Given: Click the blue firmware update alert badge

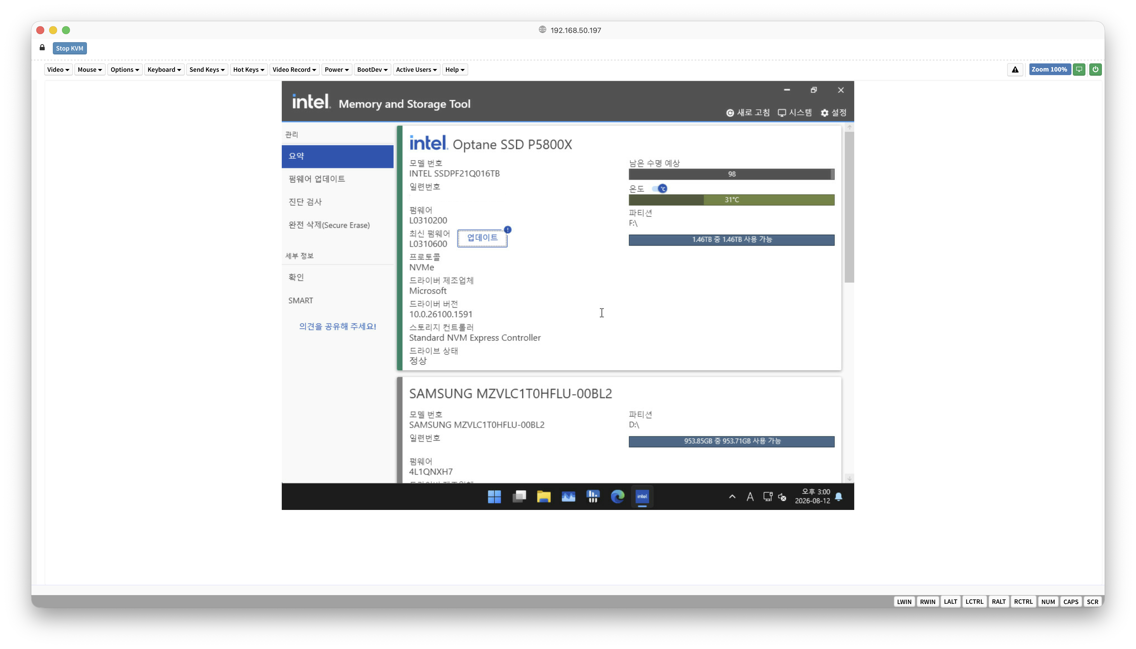Looking at the screenshot, I should 508,230.
